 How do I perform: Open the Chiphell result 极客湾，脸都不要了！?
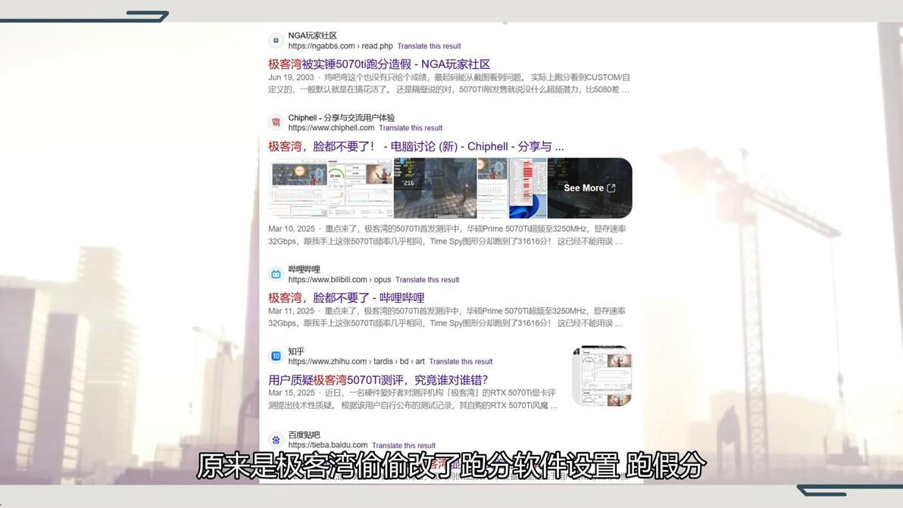click(x=416, y=147)
